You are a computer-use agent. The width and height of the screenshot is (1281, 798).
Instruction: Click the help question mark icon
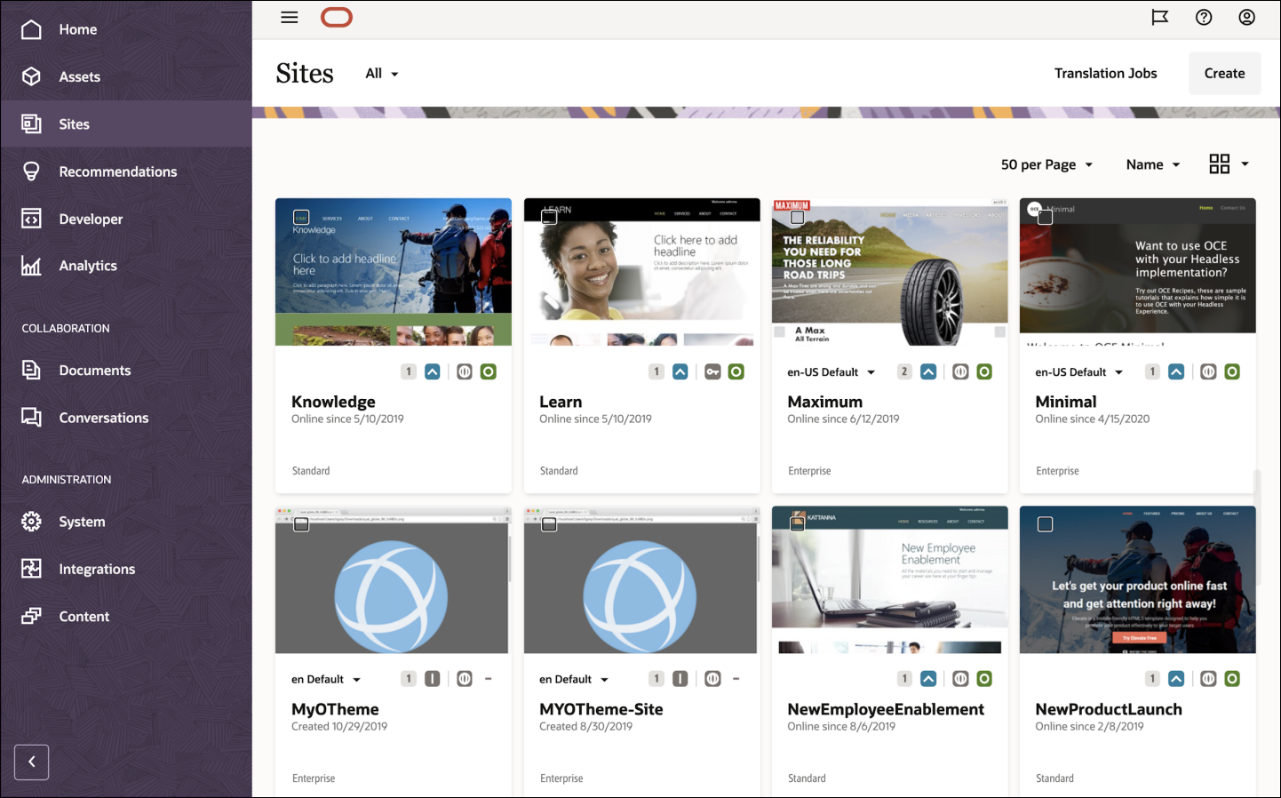1204,17
